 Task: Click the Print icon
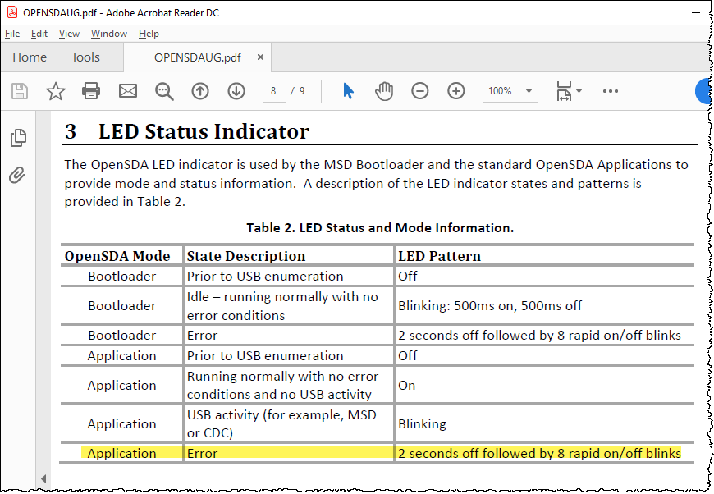click(x=91, y=91)
